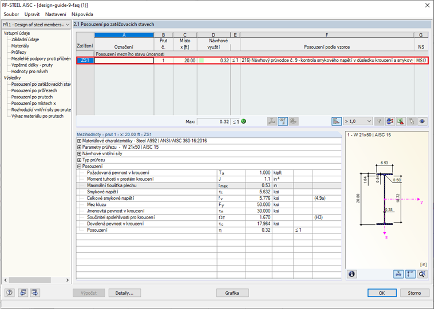Click the previous module window arrow icon
Screen dimensions: 435x309
[23, 292]
